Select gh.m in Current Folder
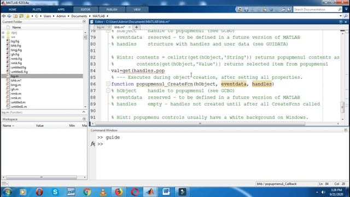 coord(15,89)
